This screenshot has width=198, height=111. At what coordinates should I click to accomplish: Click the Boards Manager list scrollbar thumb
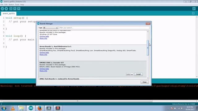[148, 48]
